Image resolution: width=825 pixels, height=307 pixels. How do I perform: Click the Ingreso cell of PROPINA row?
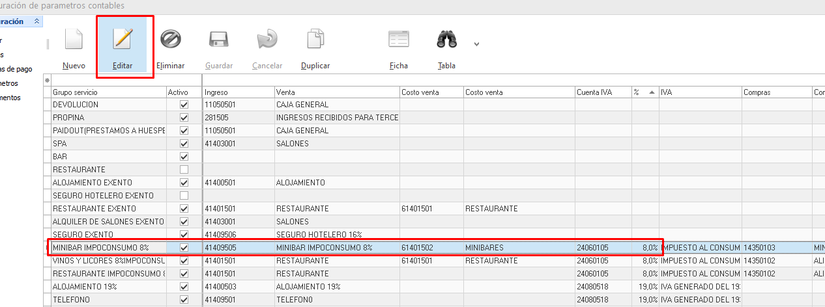pyautogui.click(x=238, y=118)
